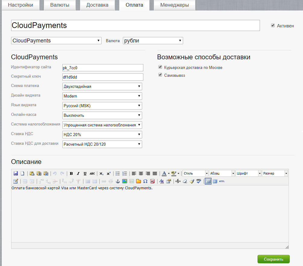Uncheck Курьерская доставка по Москве
This screenshot has height=266, width=303.
click(x=160, y=67)
